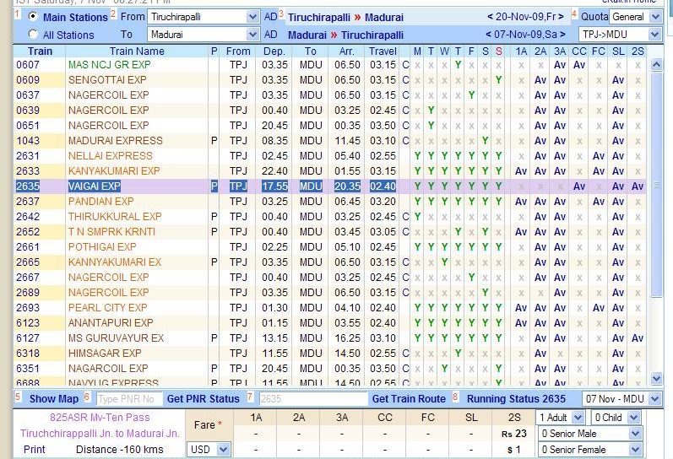Open the From station dropdown
This screenshot has height=459, width=673.
252,17
